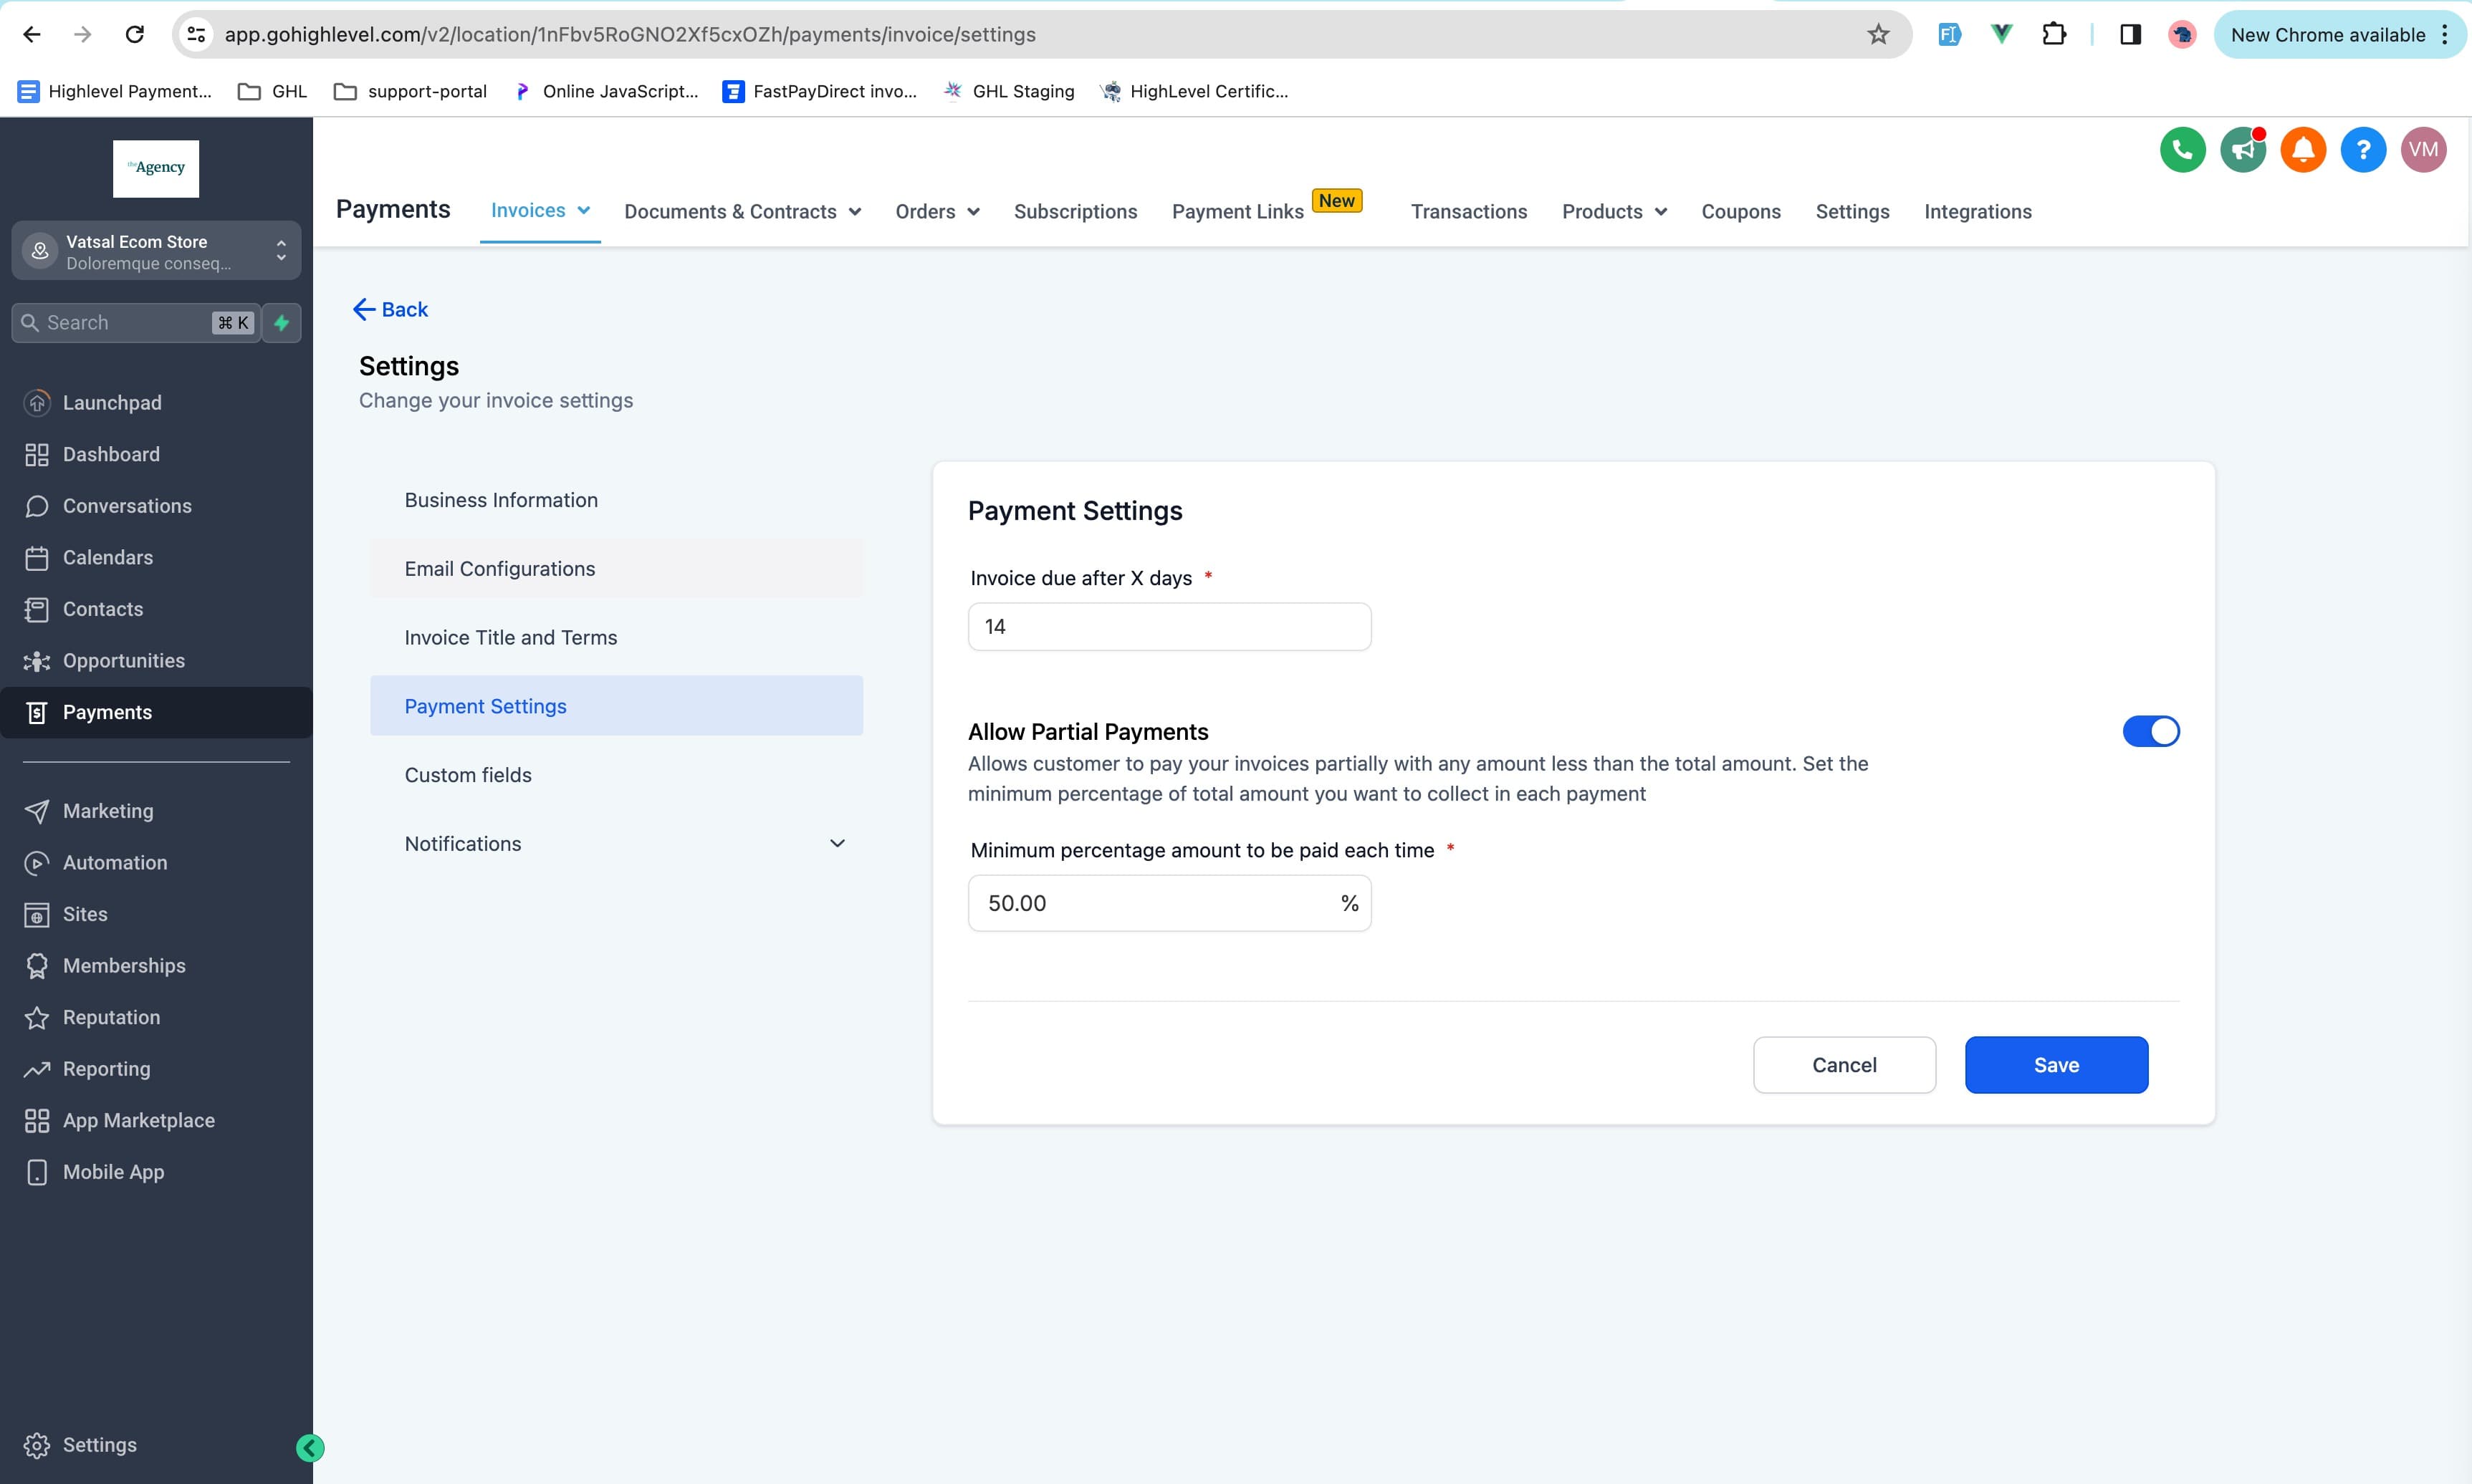Screen dimensions: 2472x1484
Task: Open the Subscriptions tab
Action: click(x=1075, y=212)
